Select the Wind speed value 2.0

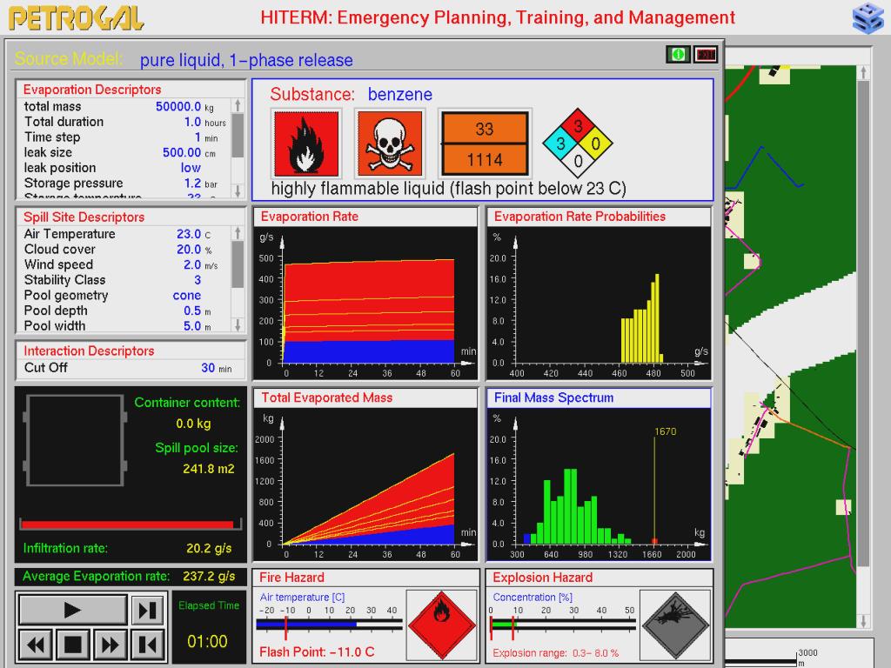192,264
